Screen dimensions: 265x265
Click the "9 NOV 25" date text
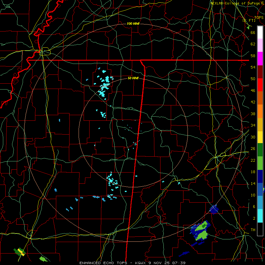coord(160,263)
